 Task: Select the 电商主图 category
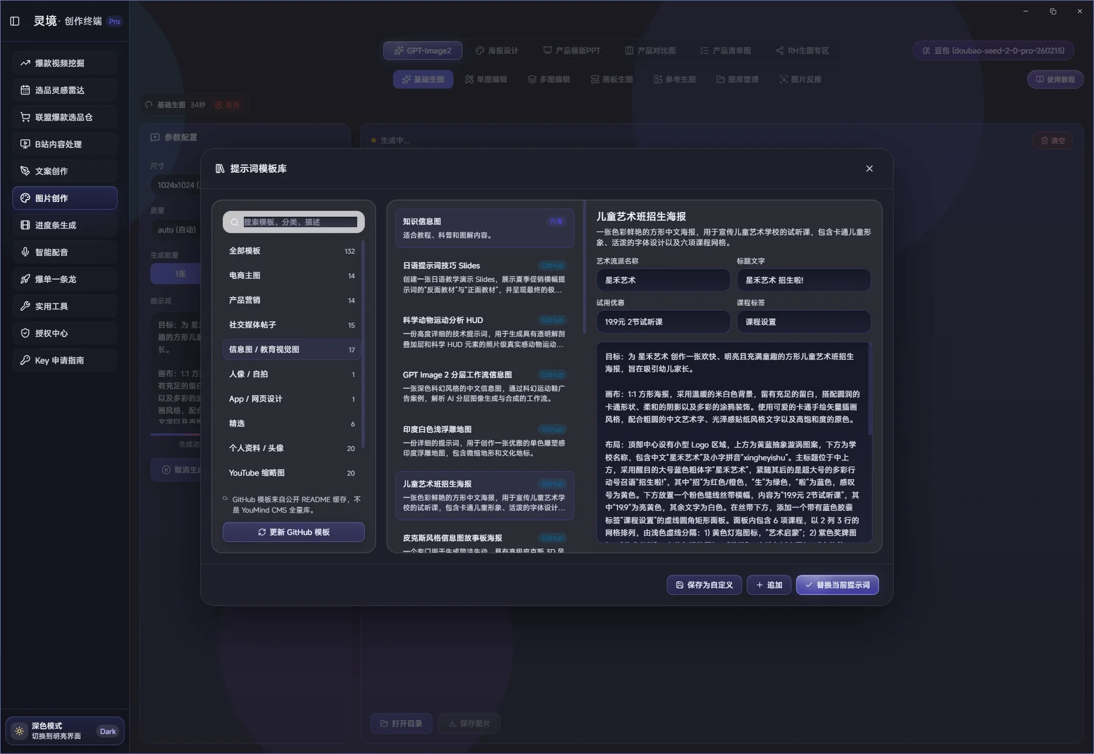[x=292, y=275]
